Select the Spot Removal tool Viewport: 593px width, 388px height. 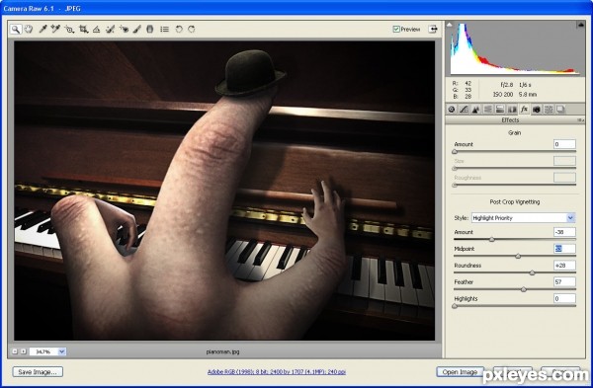click(110, 29)
